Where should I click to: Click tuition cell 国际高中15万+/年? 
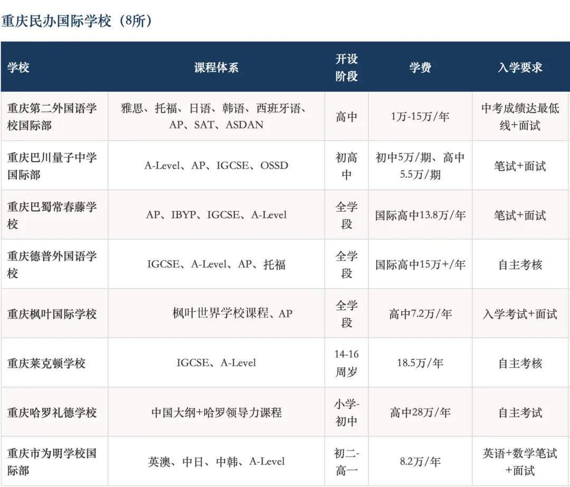420,264
